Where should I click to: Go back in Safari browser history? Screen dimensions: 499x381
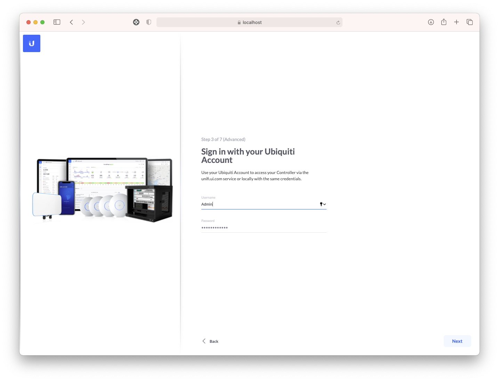[x=71, y=22]
